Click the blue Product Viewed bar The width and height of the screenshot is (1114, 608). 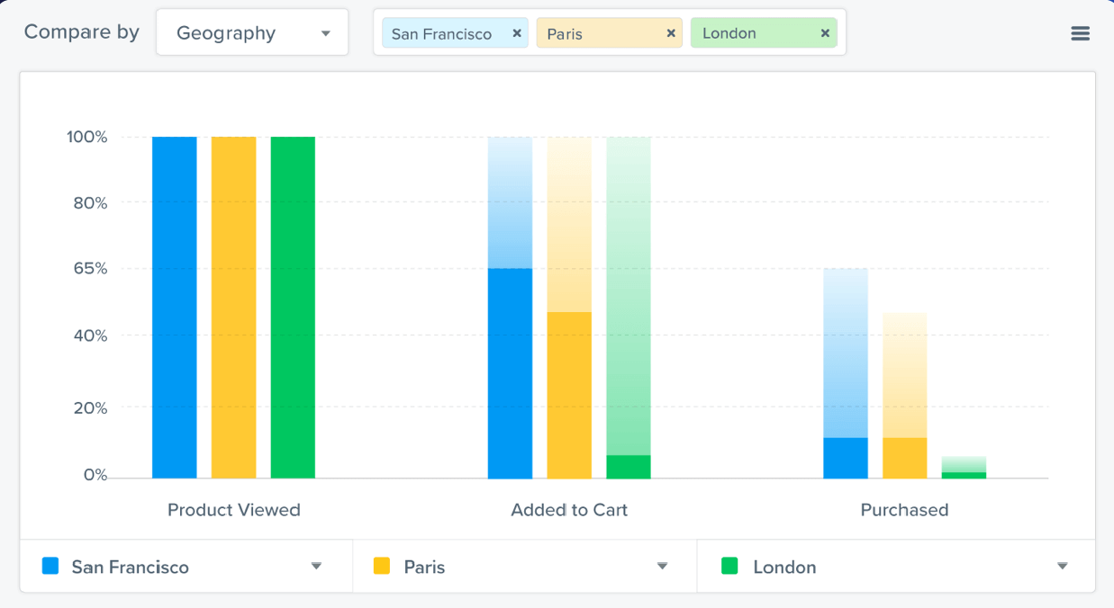tap(175, 308)
